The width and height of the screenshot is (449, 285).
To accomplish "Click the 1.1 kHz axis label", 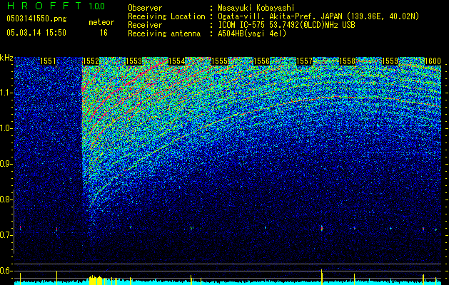I will tap(6, 93).
